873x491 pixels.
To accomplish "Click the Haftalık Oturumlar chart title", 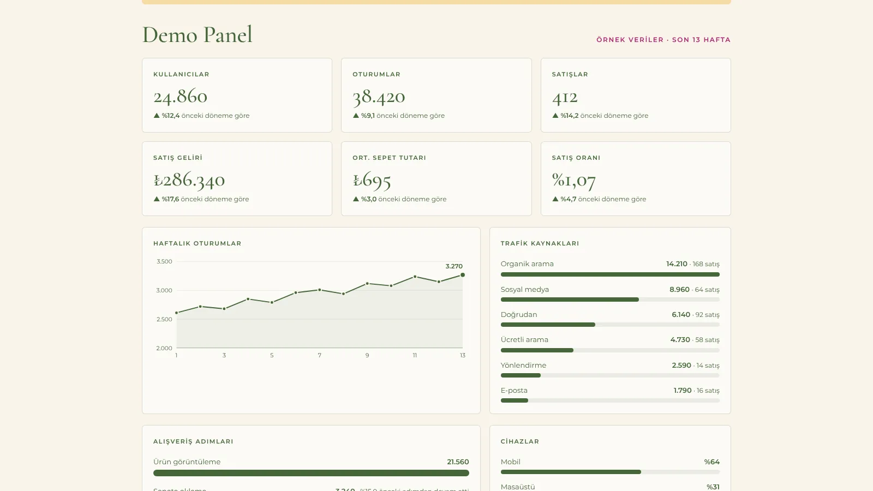I will tap(198, 243).
